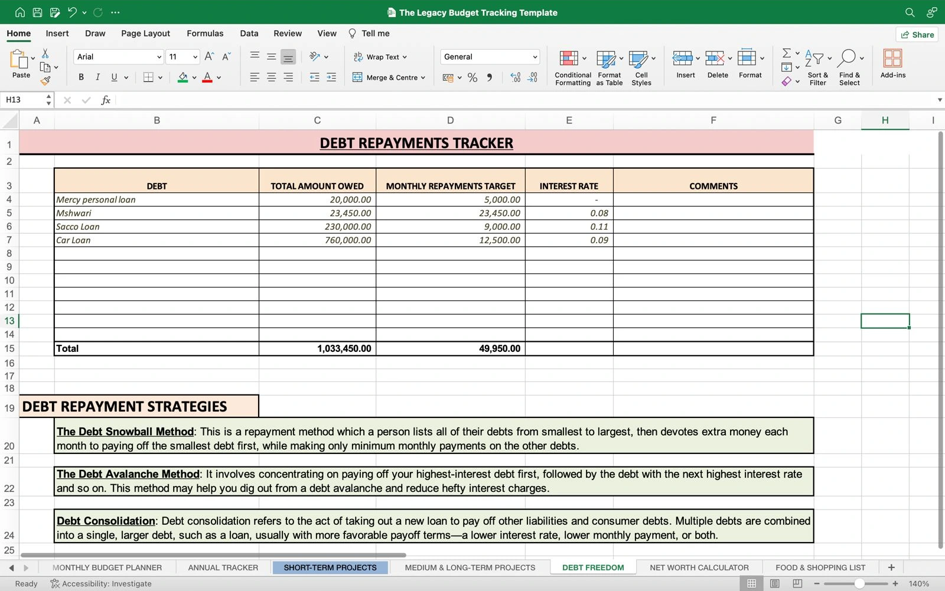Open the Data ribbon tab
945x591 pixels.
249,34
